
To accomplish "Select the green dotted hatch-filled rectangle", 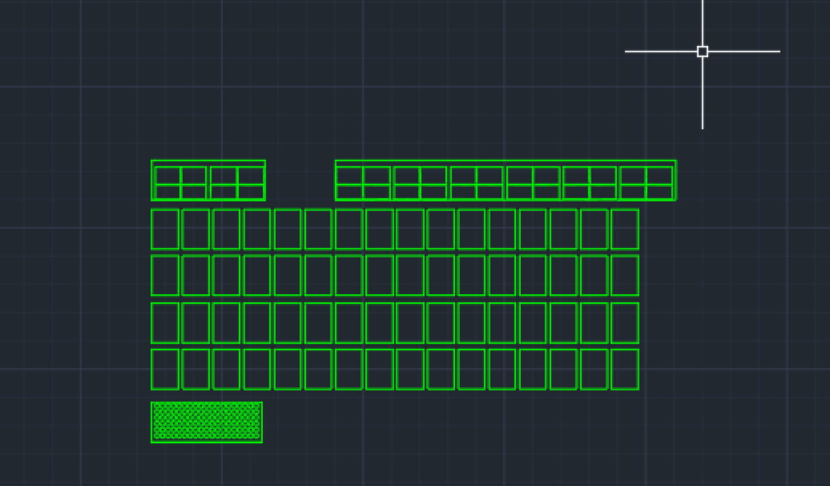I will point(207,422).
